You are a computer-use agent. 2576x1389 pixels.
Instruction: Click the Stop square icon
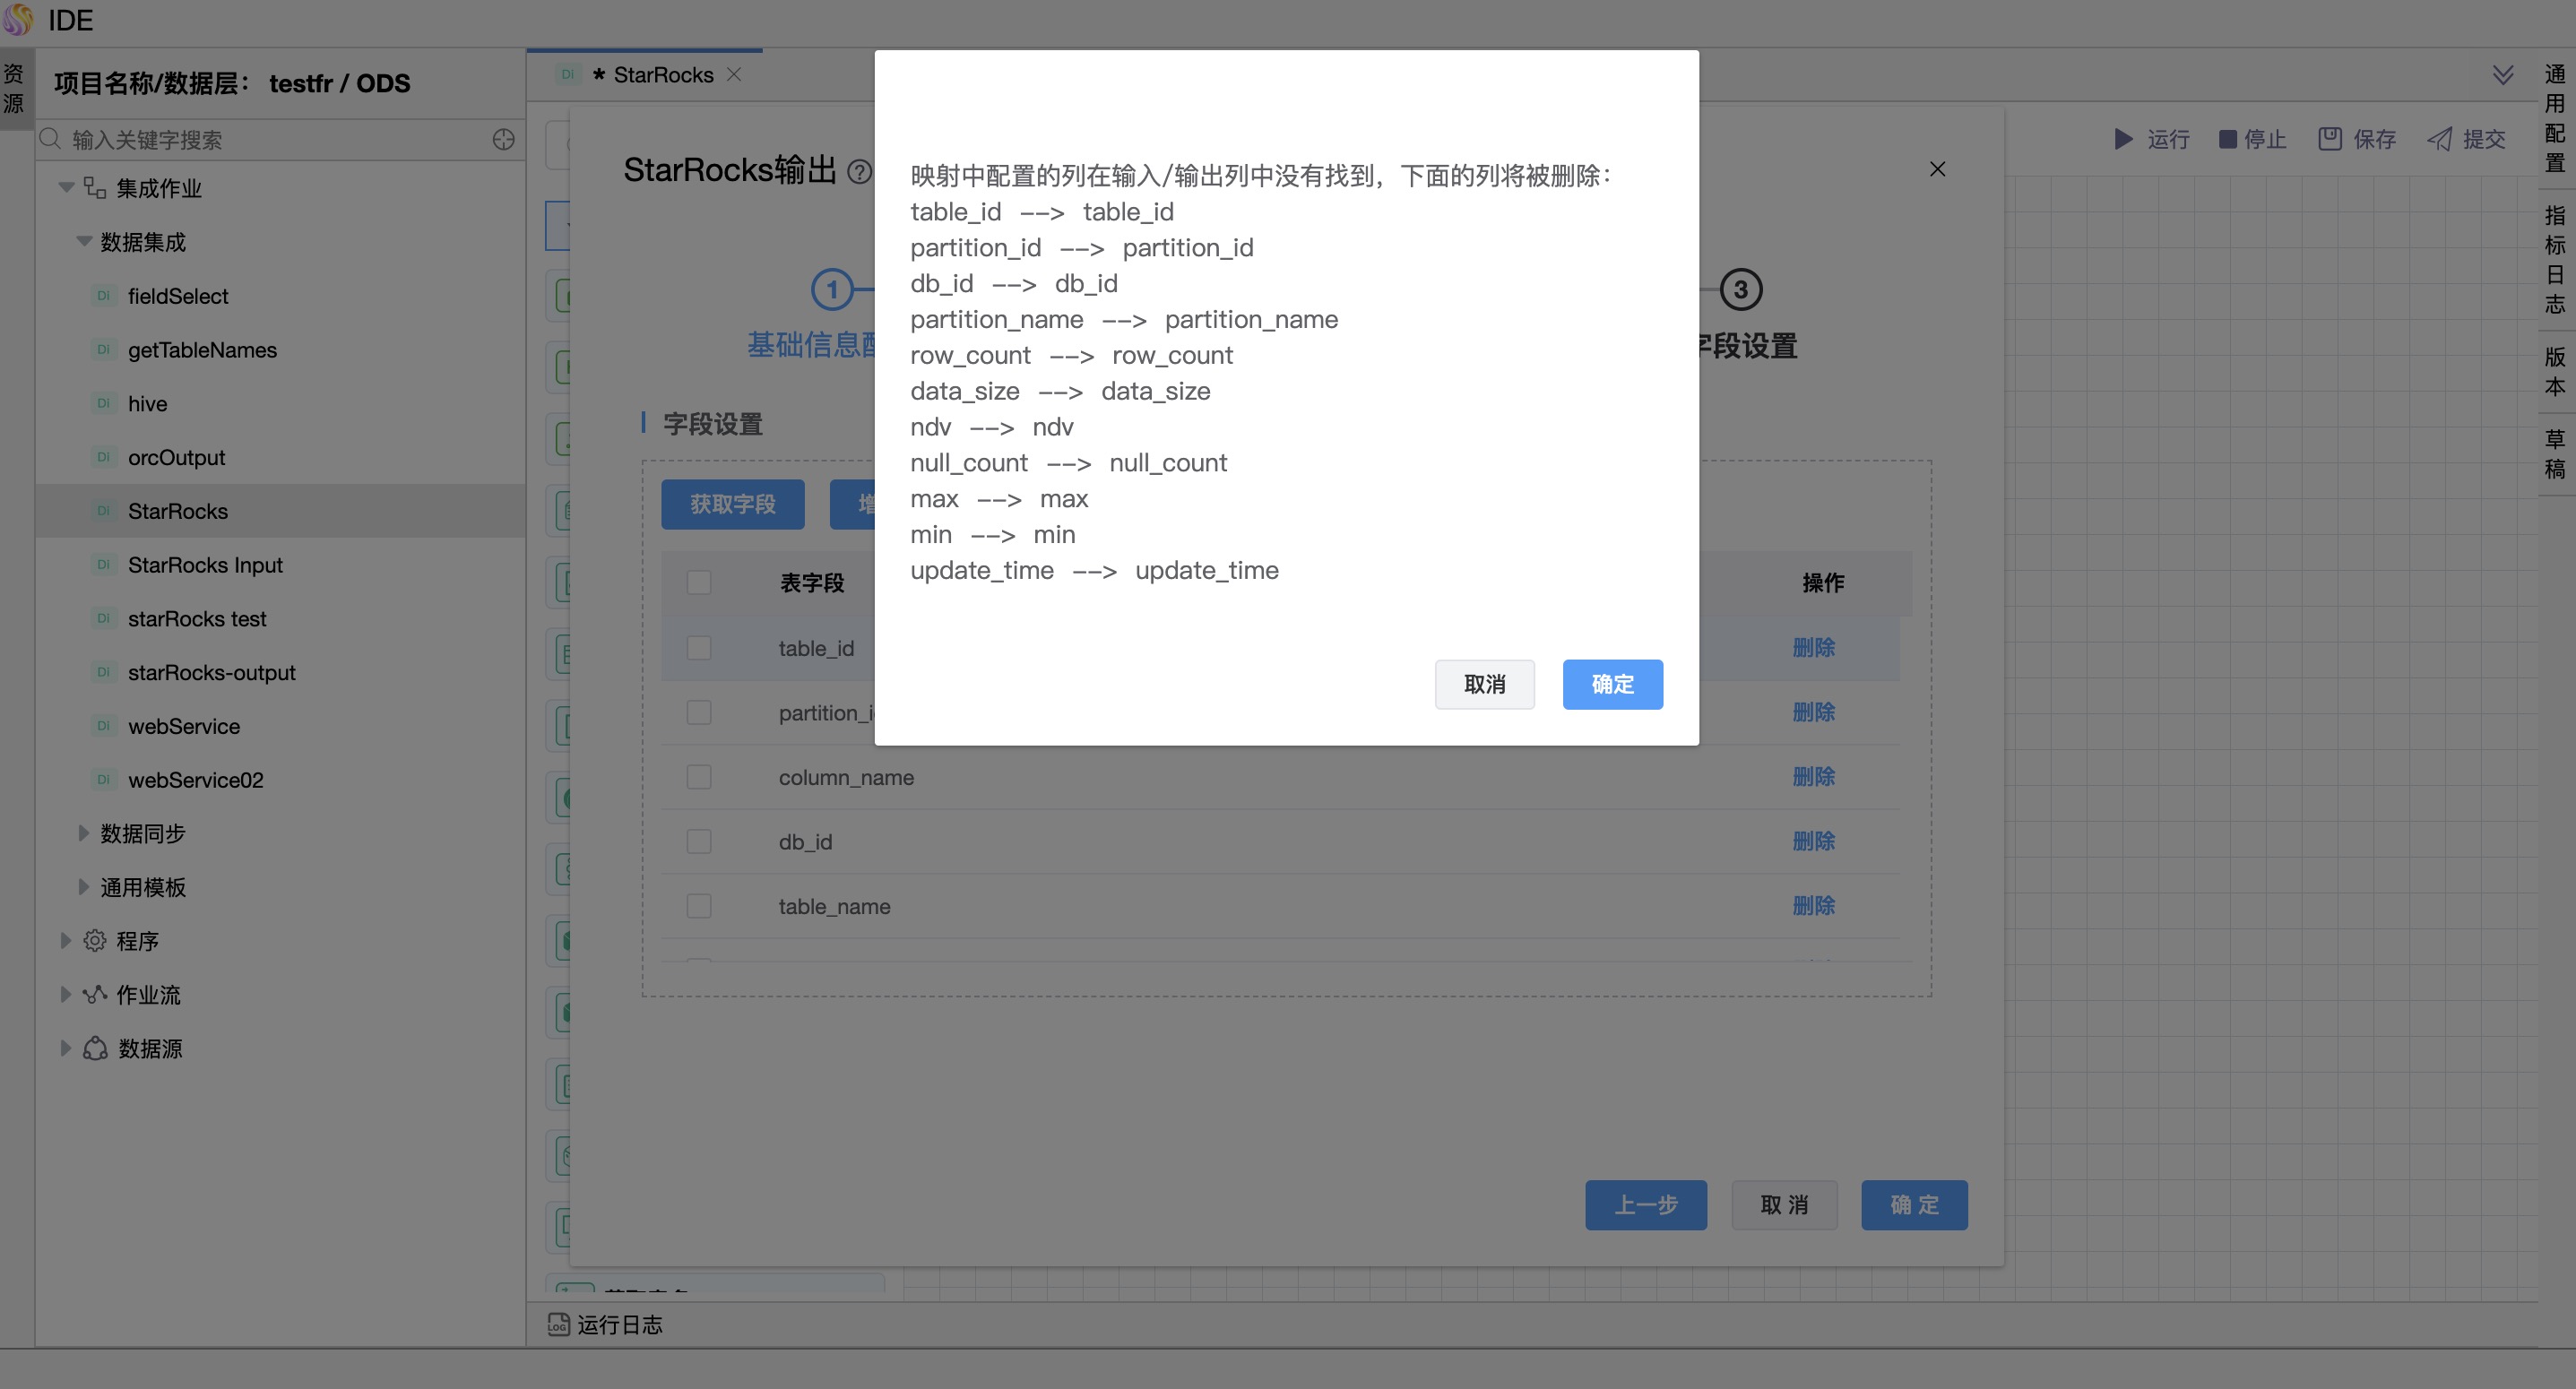[2227, 139]
